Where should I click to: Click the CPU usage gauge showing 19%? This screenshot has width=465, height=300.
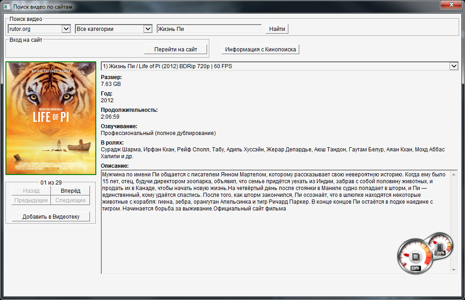coord(415,257)
